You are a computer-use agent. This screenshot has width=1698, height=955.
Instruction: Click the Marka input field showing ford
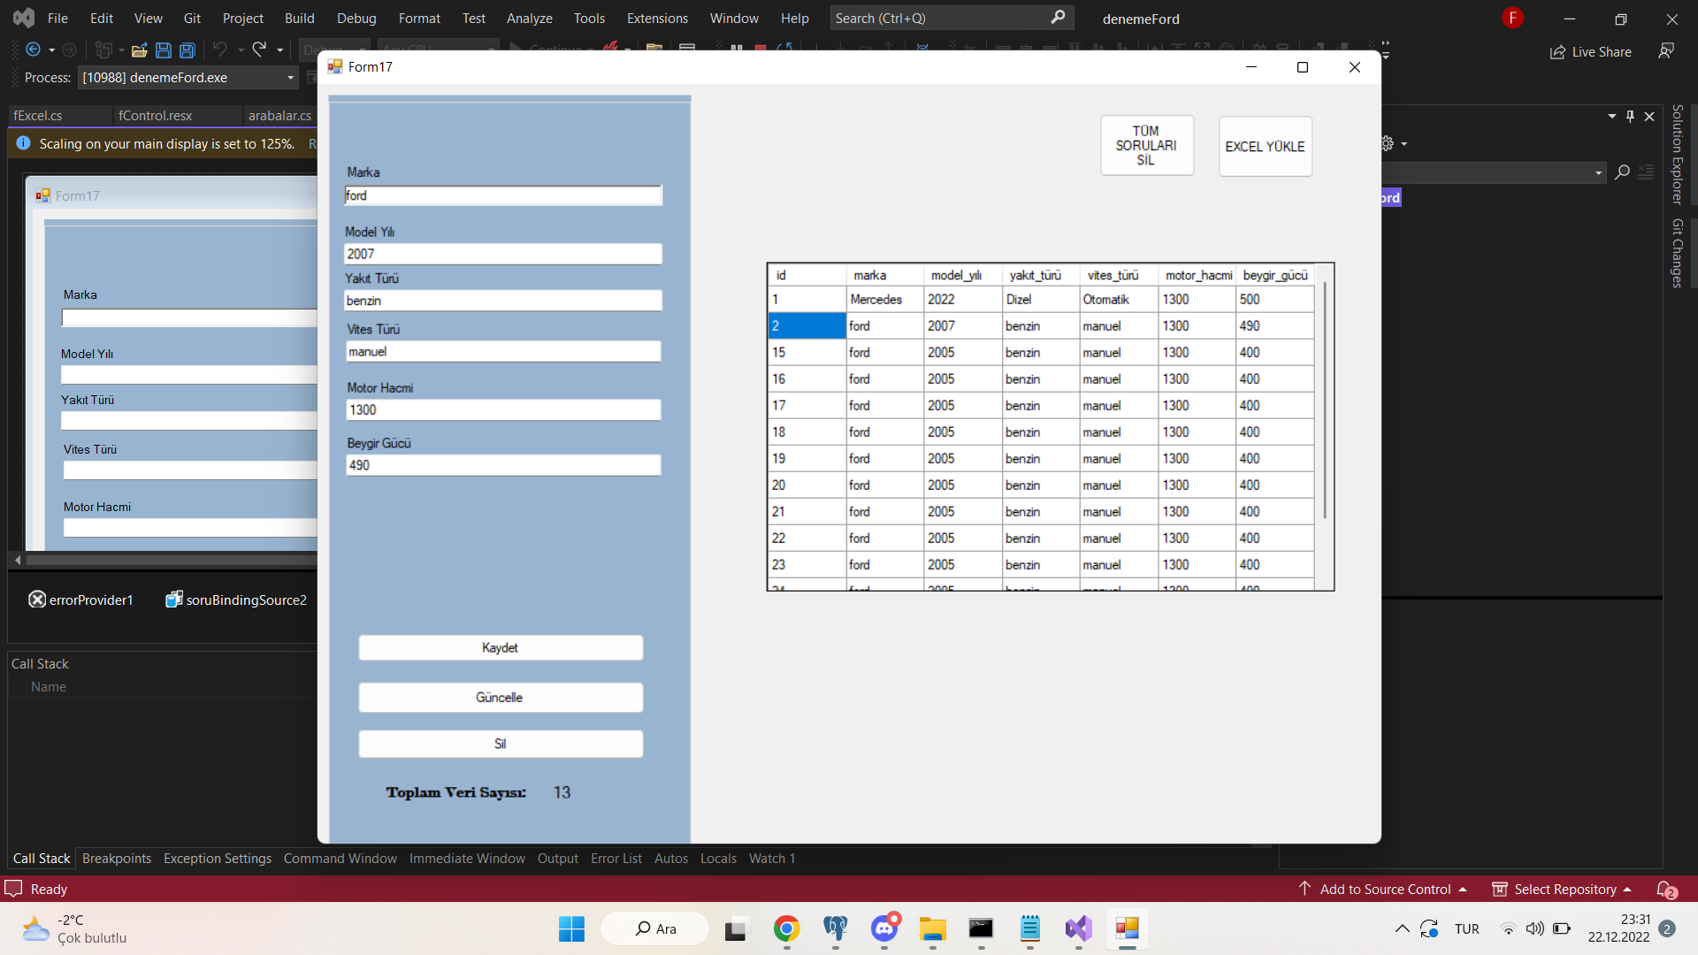[502, 195]
